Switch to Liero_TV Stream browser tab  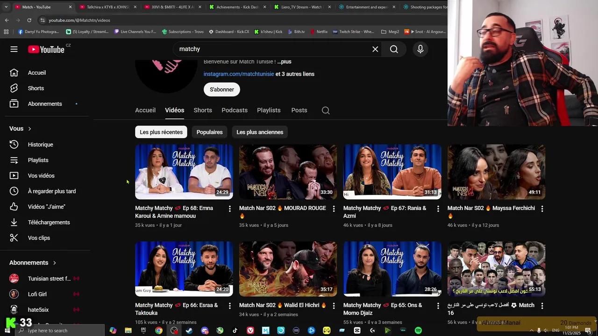click(302, 7)
